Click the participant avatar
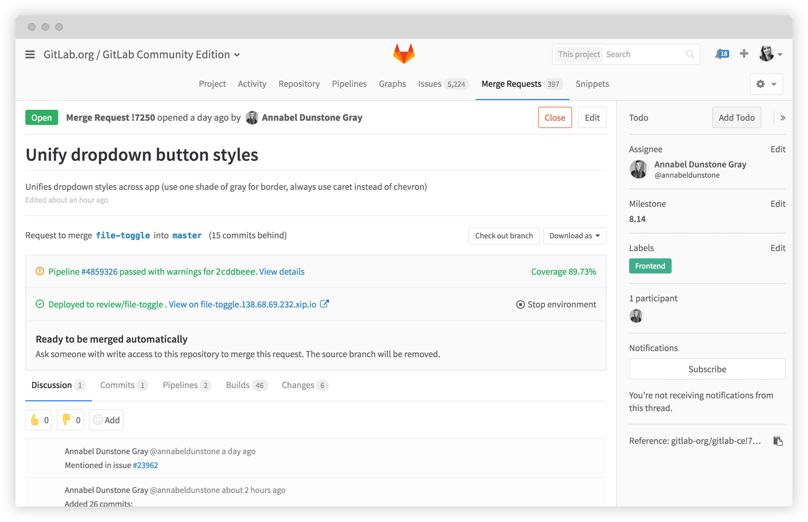The image size is (808, 522). [636, 316]
